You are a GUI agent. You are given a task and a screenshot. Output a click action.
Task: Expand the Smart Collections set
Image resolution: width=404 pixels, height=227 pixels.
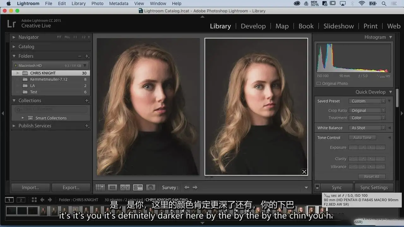coord(23,118)
